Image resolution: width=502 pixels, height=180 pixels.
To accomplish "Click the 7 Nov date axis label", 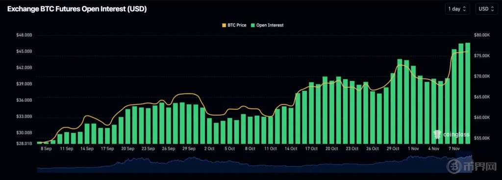I will tap(454, 149).
